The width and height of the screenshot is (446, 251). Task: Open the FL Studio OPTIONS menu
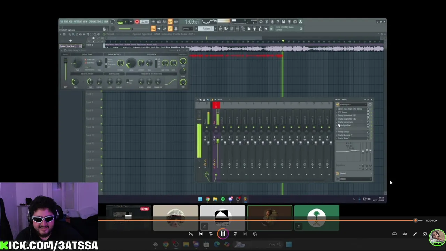coord(92,22)
